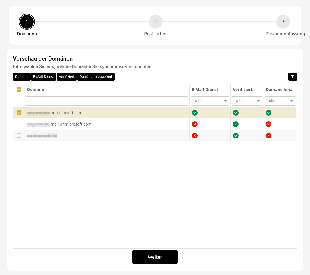Click red E-Mail-Dienst cross for mail.onmicrosoft.com row
Viewport: 310px width, 275px height.
(x=195, y=124)
